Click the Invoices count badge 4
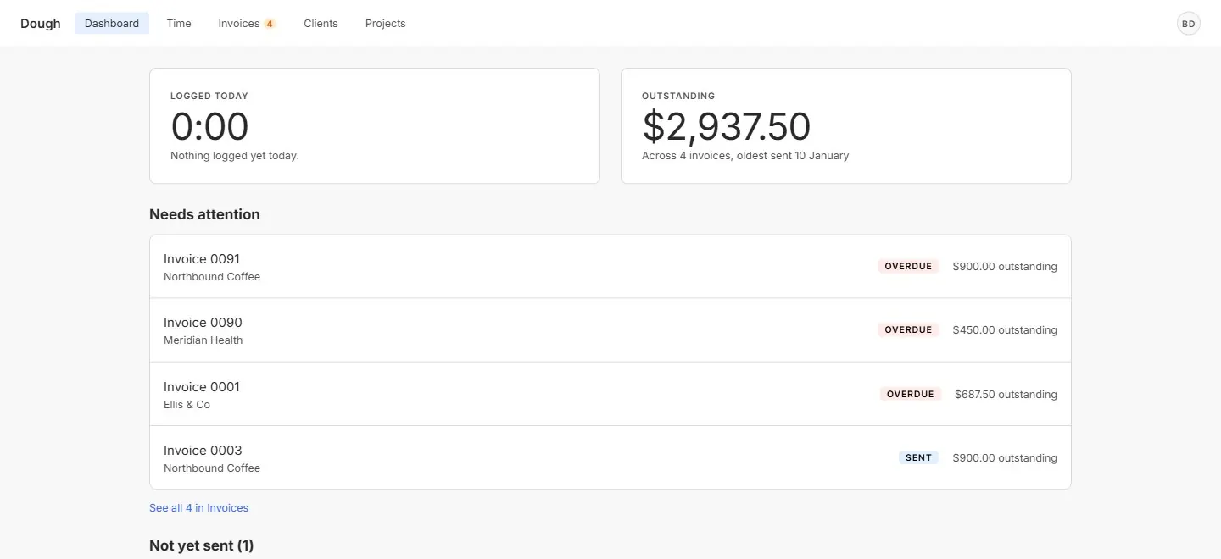This screenshot has height=559, width=1221. pos(270,24)
